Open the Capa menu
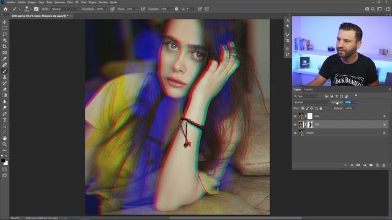Screen dimensions: 392x220 [41, 2]
